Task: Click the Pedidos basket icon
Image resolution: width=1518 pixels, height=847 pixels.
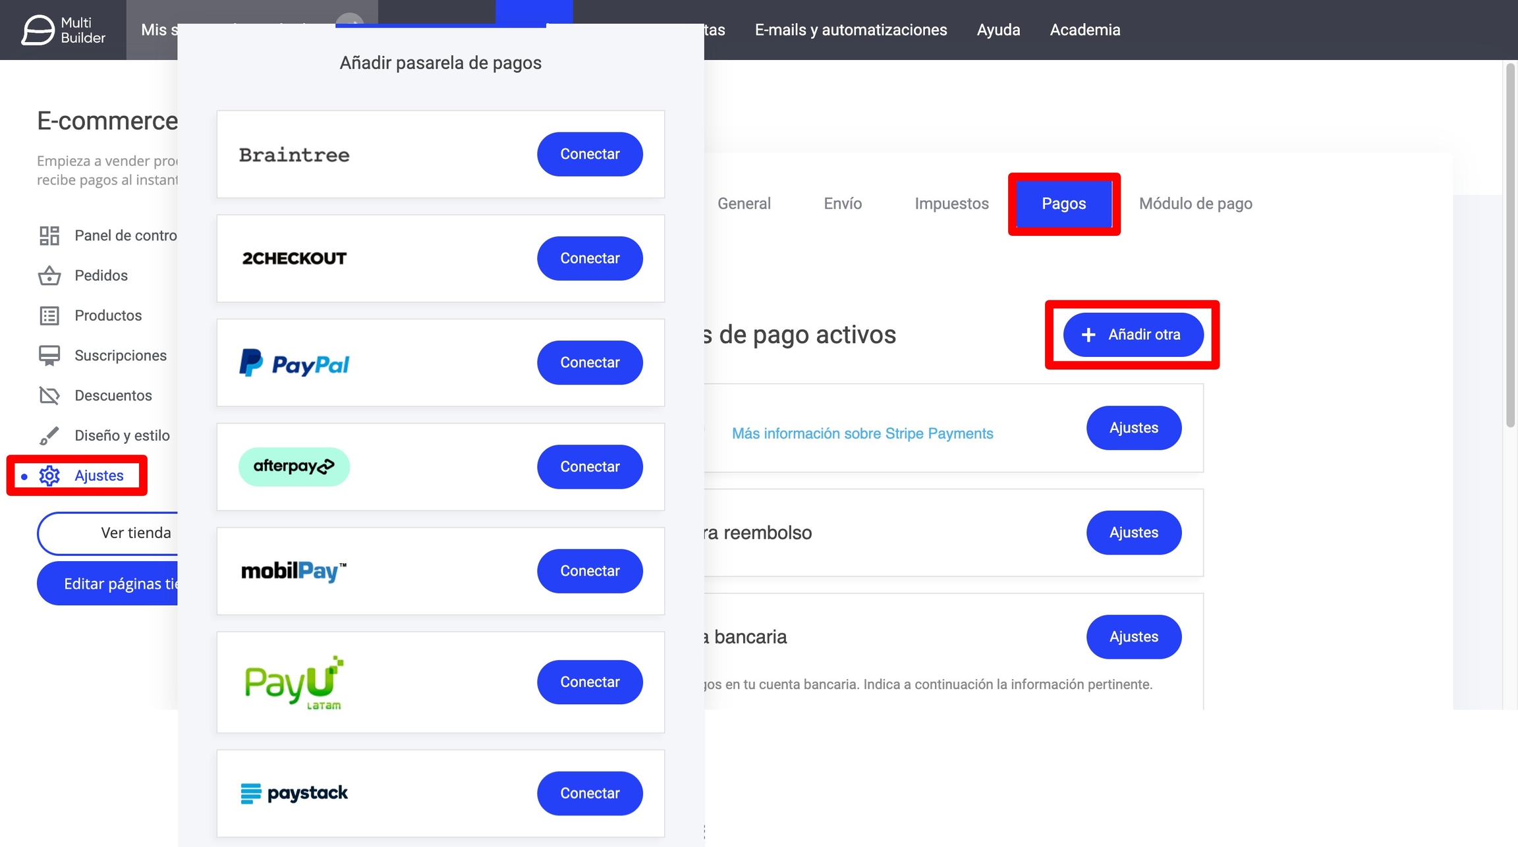Action: pyautogui.click(x=49, y=275)
